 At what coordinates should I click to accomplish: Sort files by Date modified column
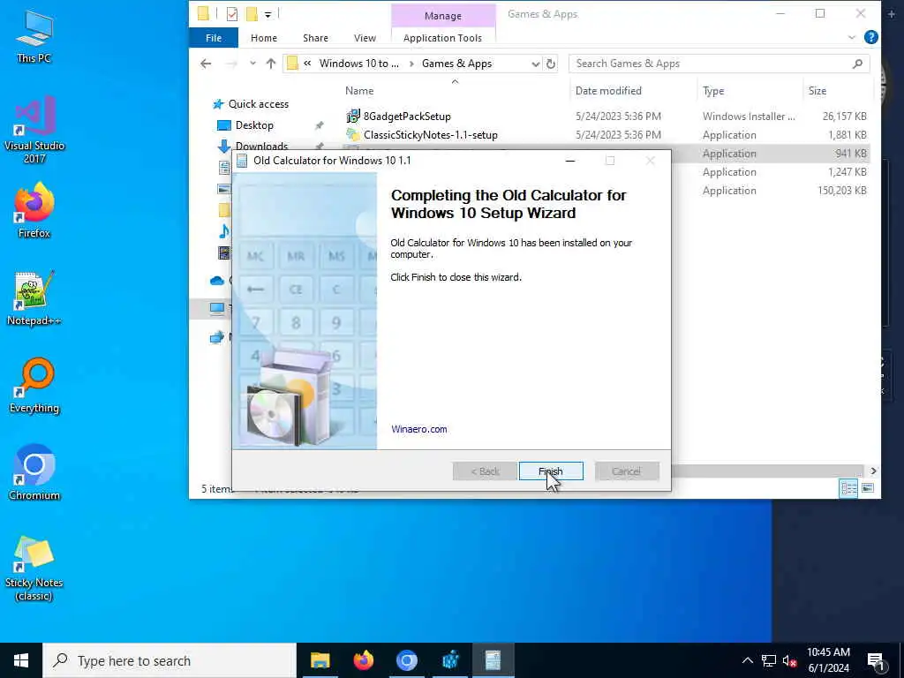[x=608, y=91]
